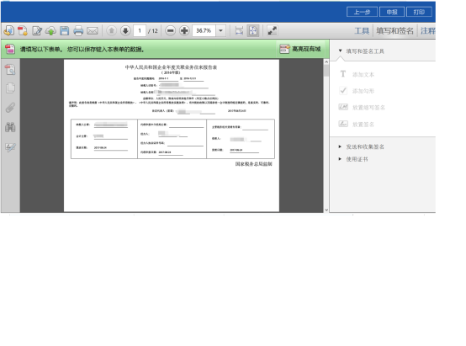Open the attachments paperclip sidebar panel
Image resolution: width=466 pixels, height=346 pixels.
tap(10, 108)
